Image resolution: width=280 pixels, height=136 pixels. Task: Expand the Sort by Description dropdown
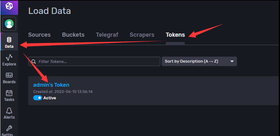pos(199,61)
